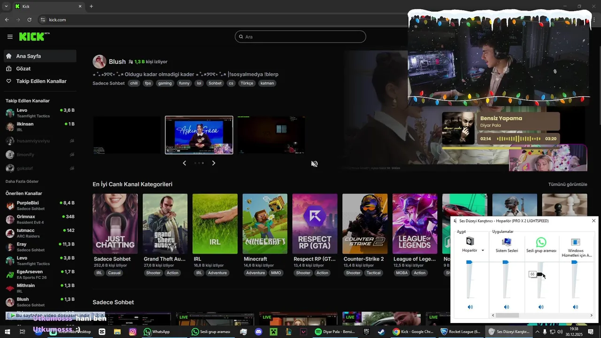Close the video download banner
This screenshot has width=601, height=338.
[102, 315]
